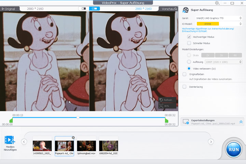
Task: Click the green trim start marker
Action: 11,120
